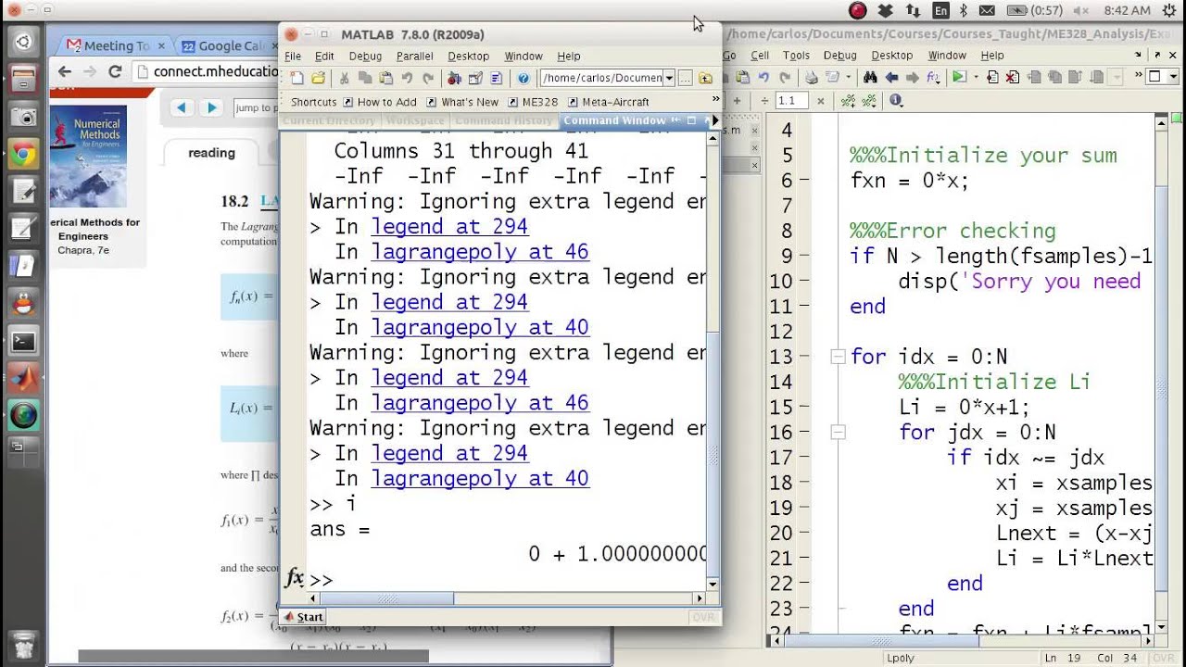Click first 'lagrangepoly at 46' link

(x=480, y=252)
